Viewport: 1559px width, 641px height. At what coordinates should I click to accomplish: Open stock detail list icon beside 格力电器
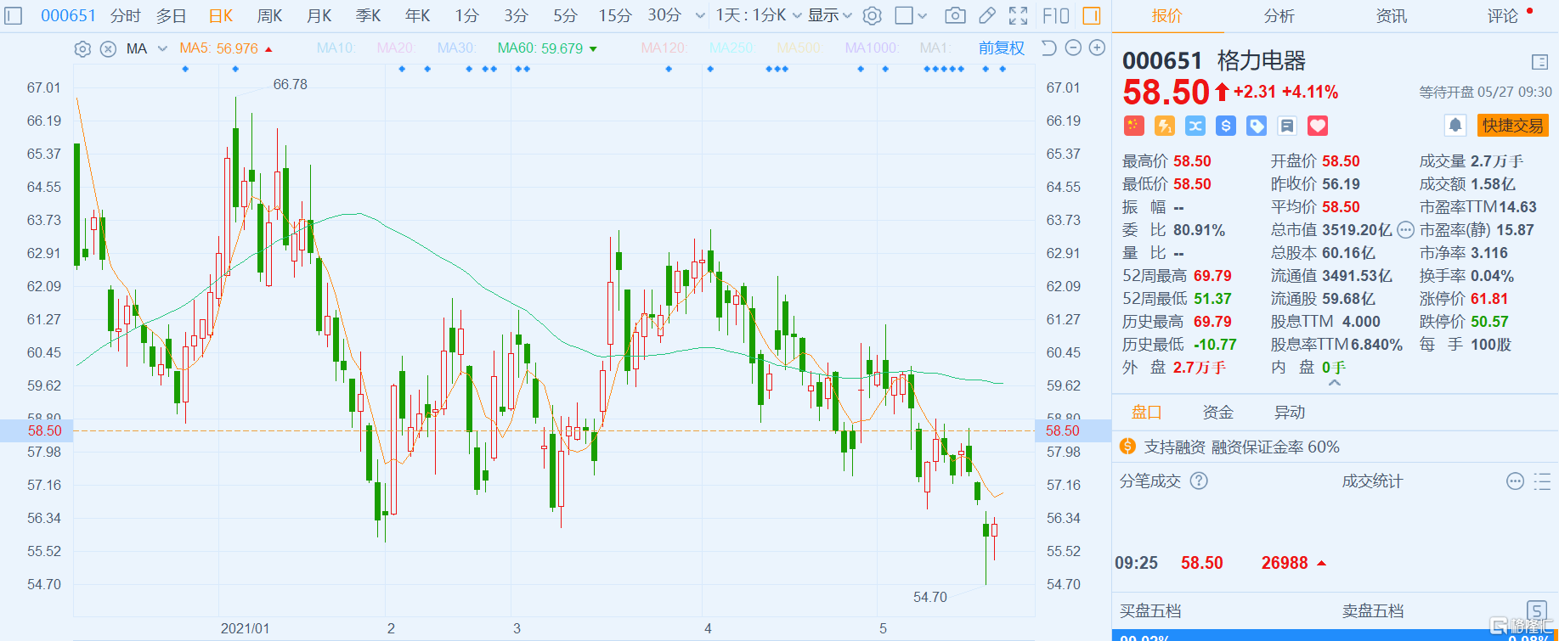tap(1539, 62)
